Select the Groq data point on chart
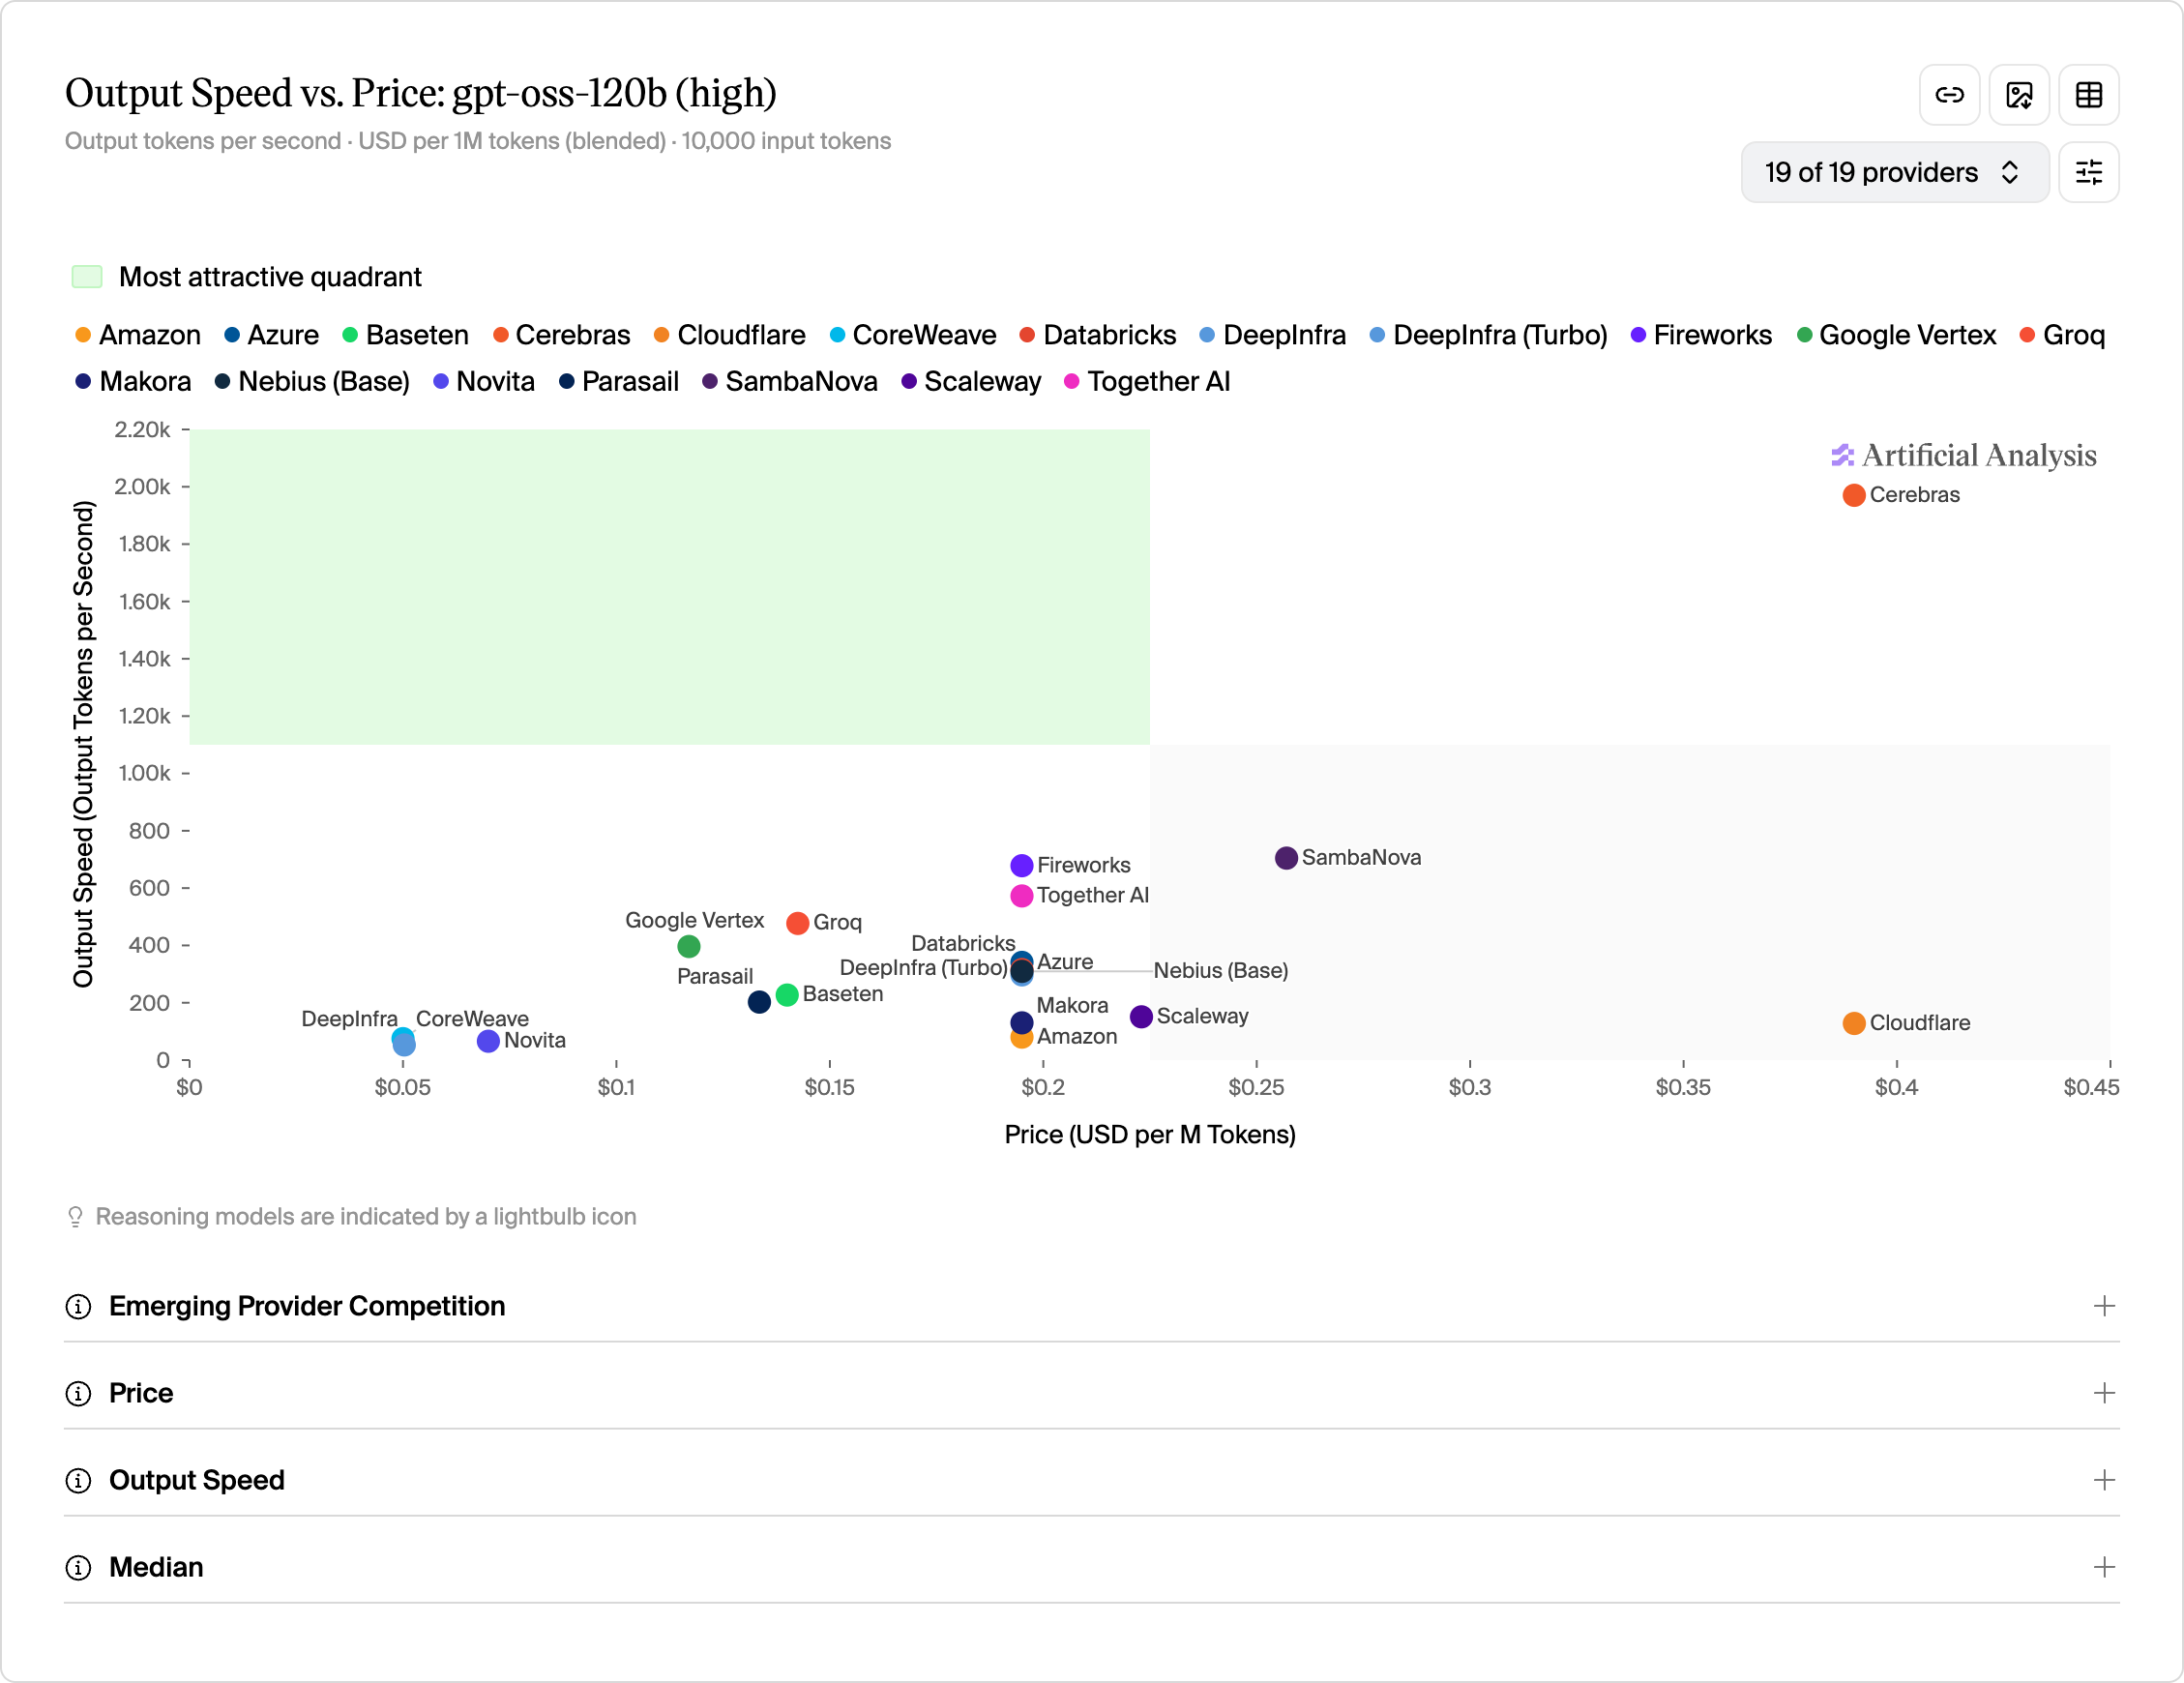The width and height of the screenshot is (2184, 1683). [x=797, y=923]
